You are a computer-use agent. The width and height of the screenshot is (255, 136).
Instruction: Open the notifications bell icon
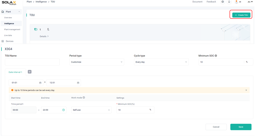(229, 2)
